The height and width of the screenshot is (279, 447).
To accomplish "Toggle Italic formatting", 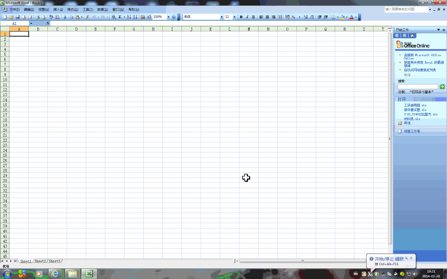I will 247,17.
